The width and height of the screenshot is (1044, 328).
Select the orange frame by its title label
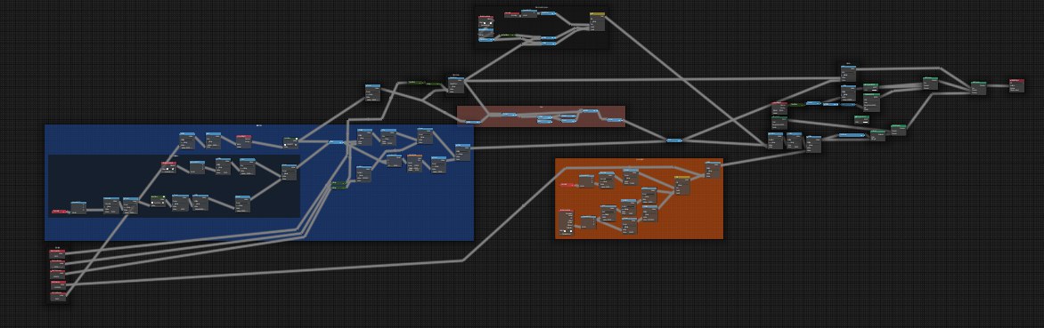click(x=640, y=159)
